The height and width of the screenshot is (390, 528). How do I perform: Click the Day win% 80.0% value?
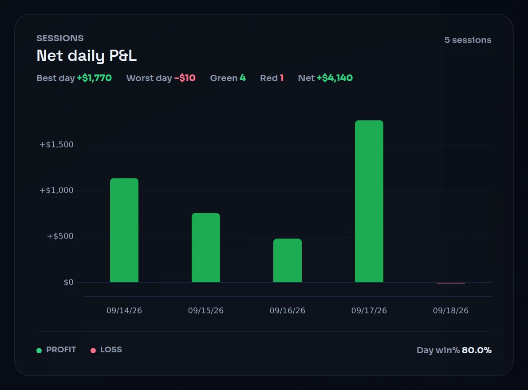454,350
